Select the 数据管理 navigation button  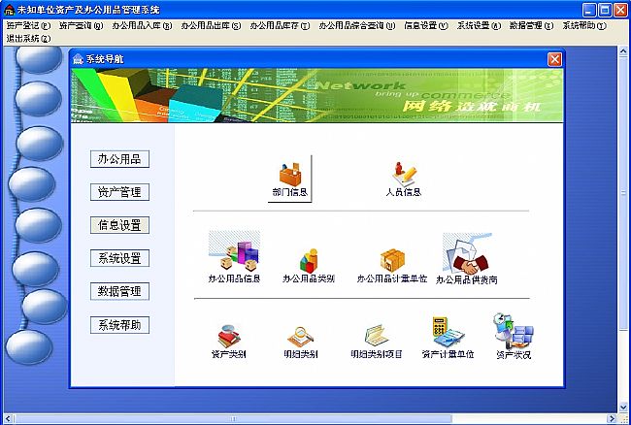pos(119,291)
